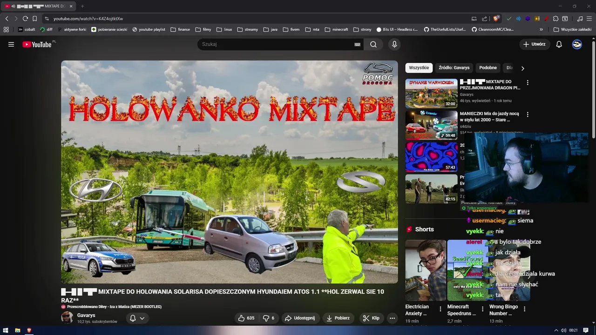The height and width of the screenshot is (335, 596).
Task: Open the account avatar menu
Action: [x=577, y=44]
